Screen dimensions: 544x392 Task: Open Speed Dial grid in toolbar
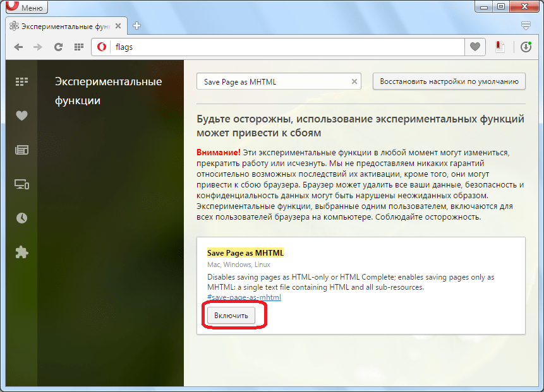coord(79,47)
